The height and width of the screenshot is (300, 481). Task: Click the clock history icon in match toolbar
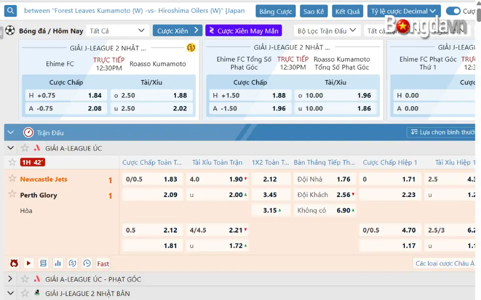87,263
